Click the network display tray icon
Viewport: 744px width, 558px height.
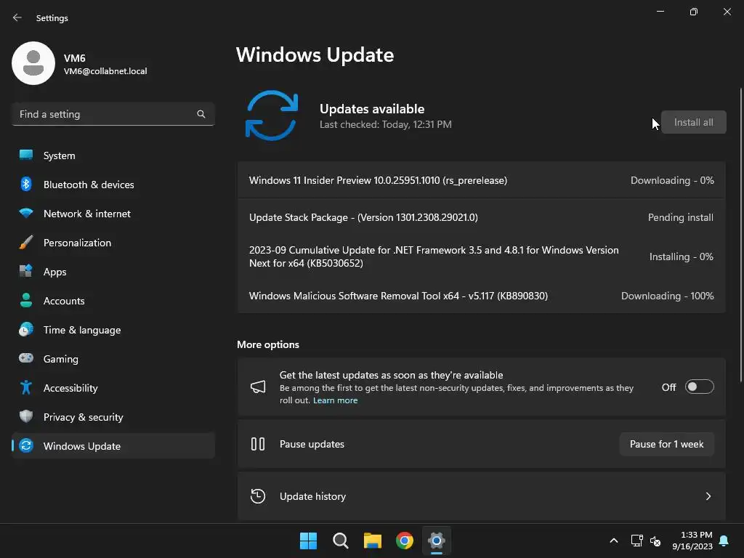[x=636, y=541]
